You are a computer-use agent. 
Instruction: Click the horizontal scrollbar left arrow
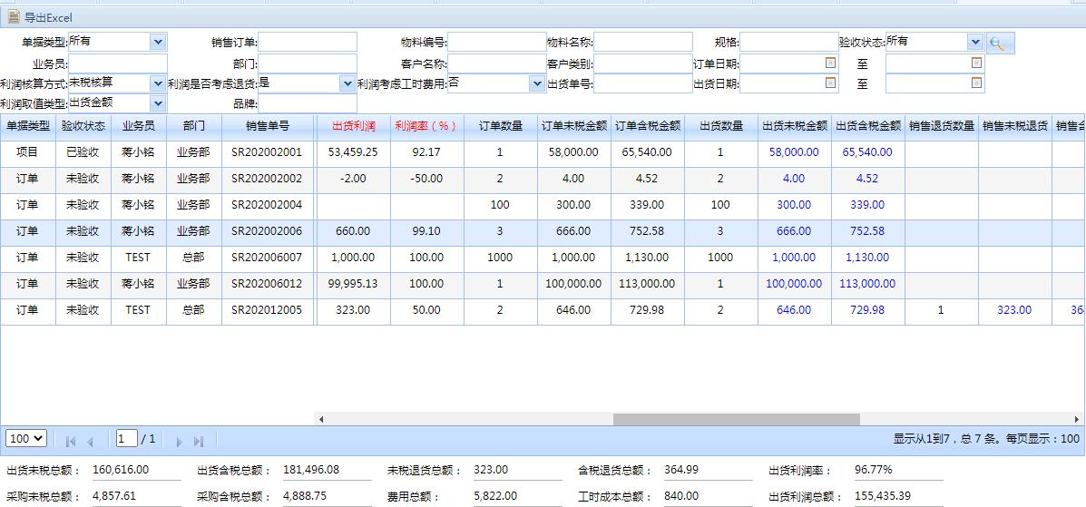pyautogui.click(x=320, y=419)
